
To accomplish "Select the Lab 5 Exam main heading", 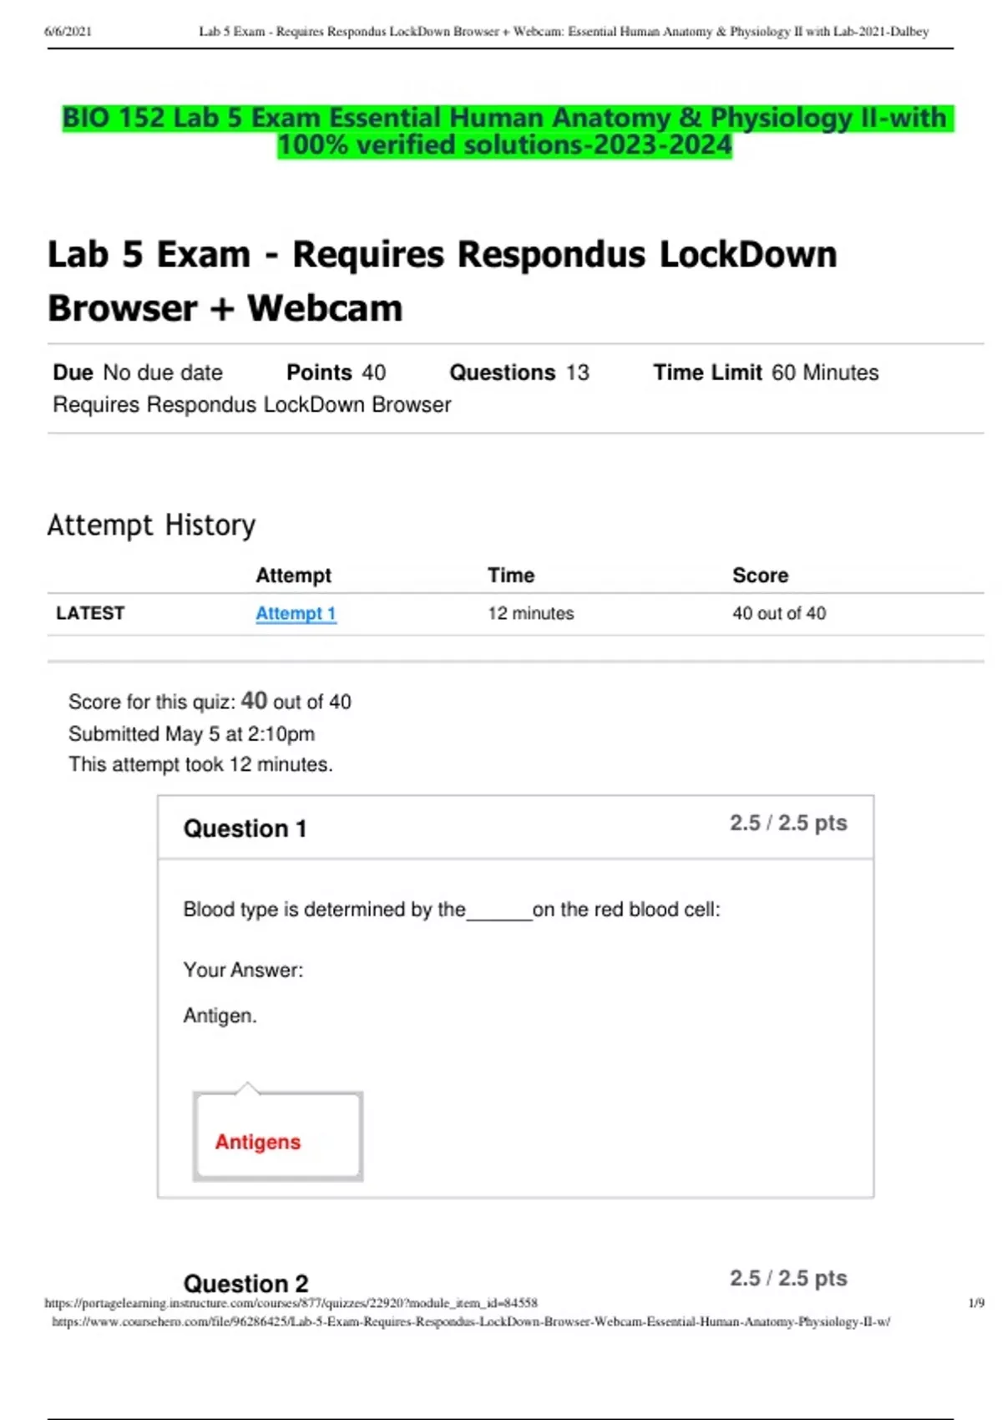I will (442, 281).
